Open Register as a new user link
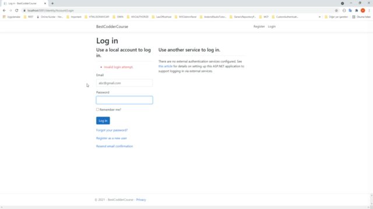 click(111, 138)
